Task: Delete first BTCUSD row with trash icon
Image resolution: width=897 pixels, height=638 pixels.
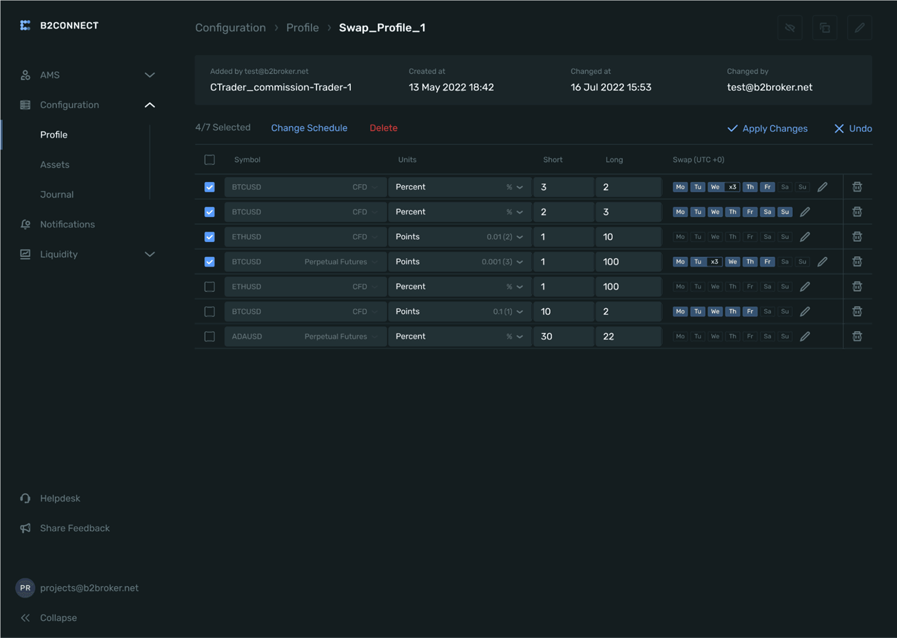Action: click(x=857, y=187)
